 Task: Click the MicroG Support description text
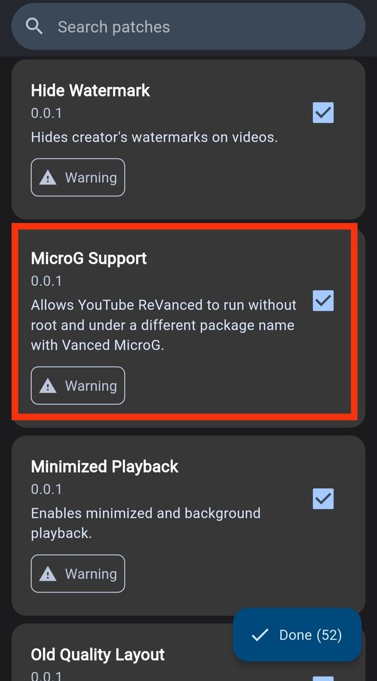tap(164, 325)
